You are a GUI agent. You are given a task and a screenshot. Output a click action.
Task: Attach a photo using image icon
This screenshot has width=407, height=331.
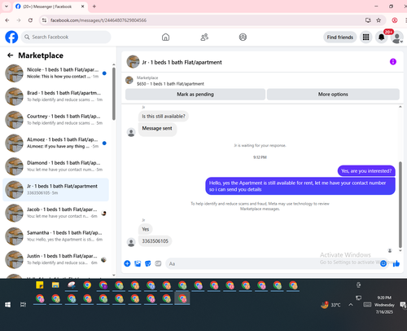click(138, 263)
